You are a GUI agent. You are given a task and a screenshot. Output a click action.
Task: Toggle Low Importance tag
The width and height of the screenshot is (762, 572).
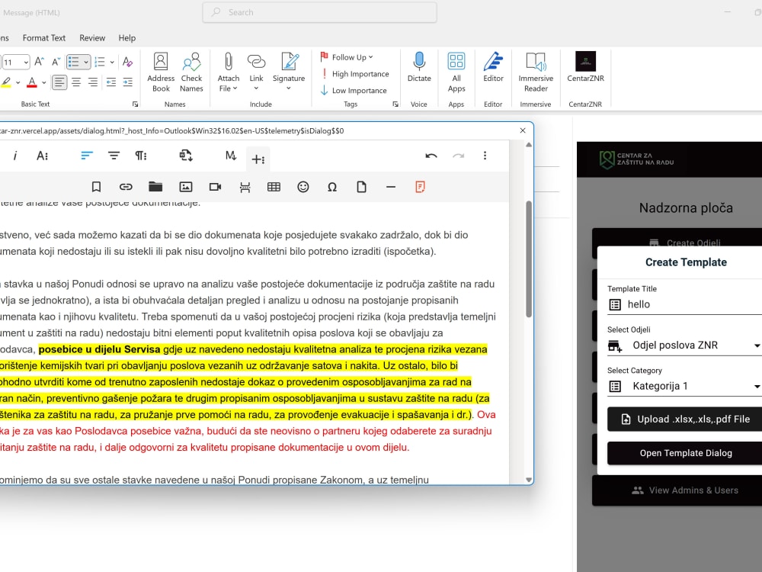tap(354, 91)
